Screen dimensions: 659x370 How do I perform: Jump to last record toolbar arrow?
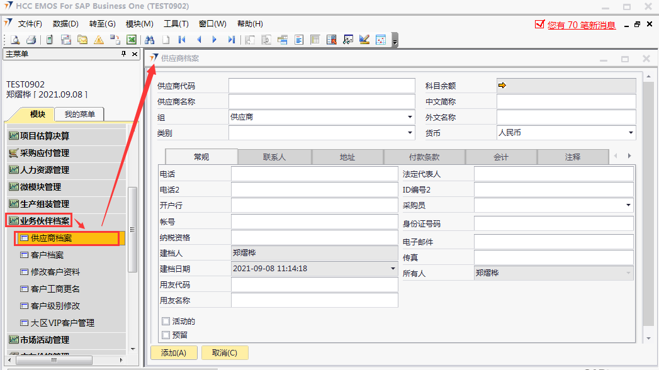(x=231, y=40)
